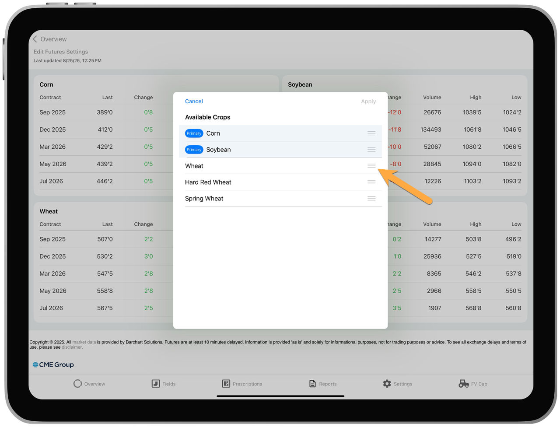The height and width of the screenshot is (427, 560).
Task: Click the reorder handle for Soybean
Action: click(x=371, y=150)
